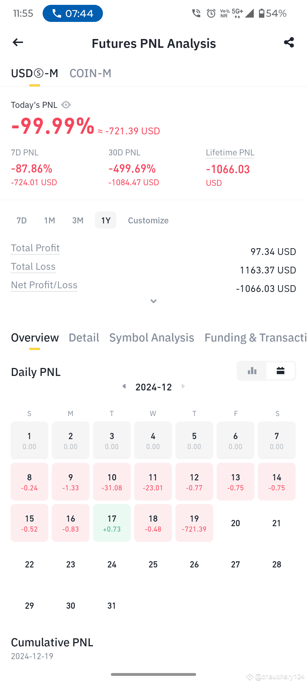Tap the battery status icon
Viewport: 307px width, 683px height.
point(262,13)
